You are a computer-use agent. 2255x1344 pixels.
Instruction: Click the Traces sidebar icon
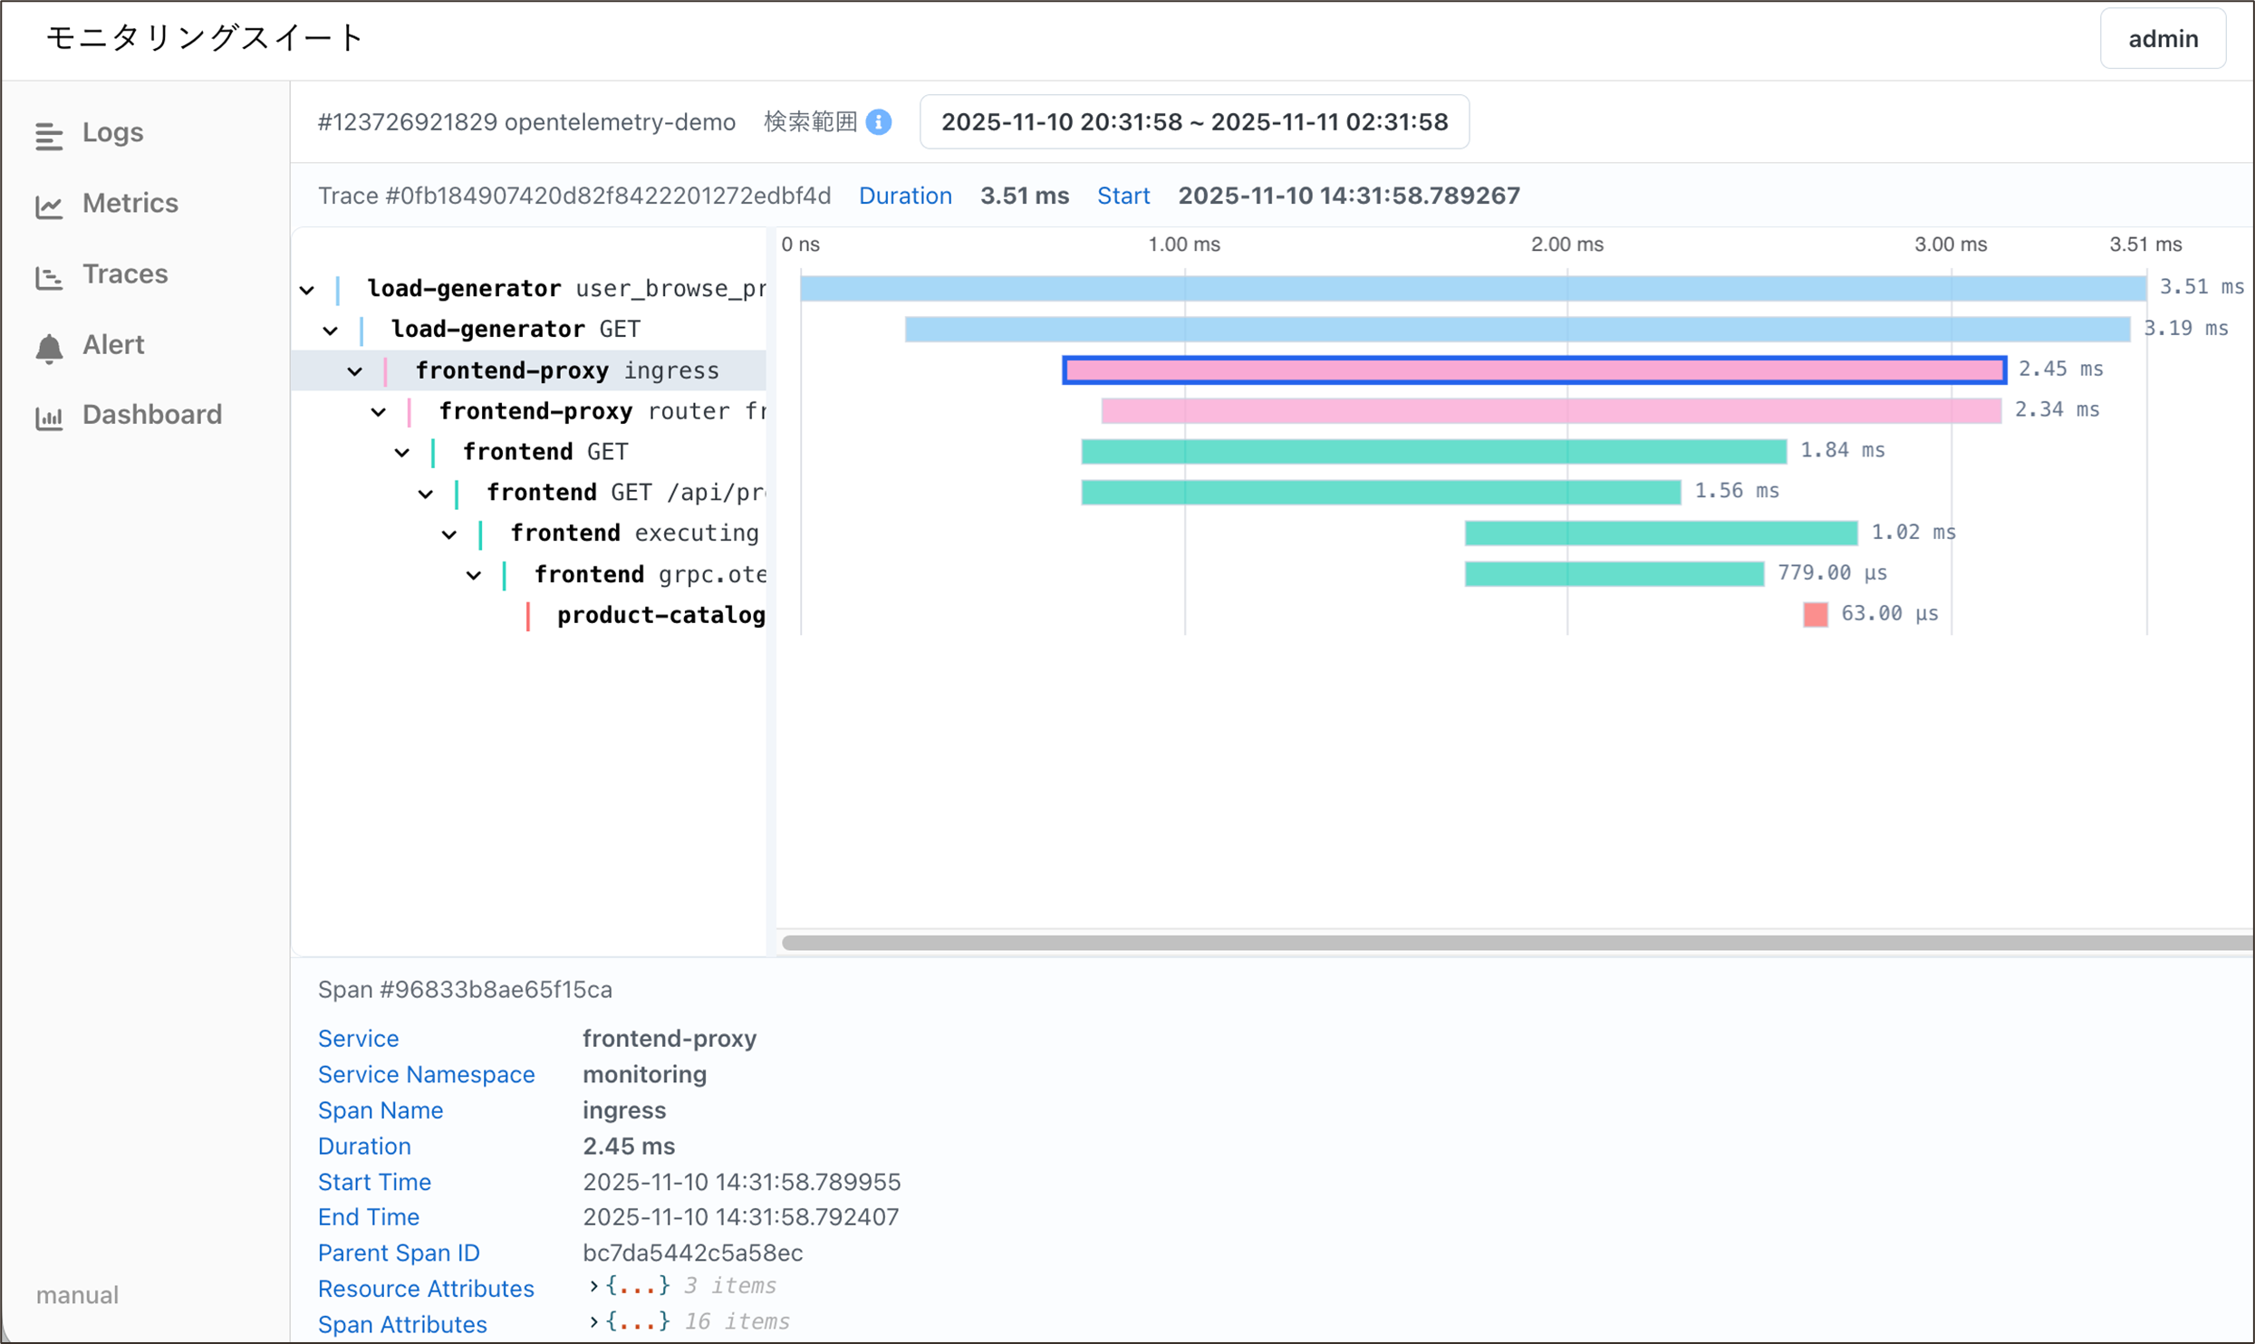click(49, 277)
